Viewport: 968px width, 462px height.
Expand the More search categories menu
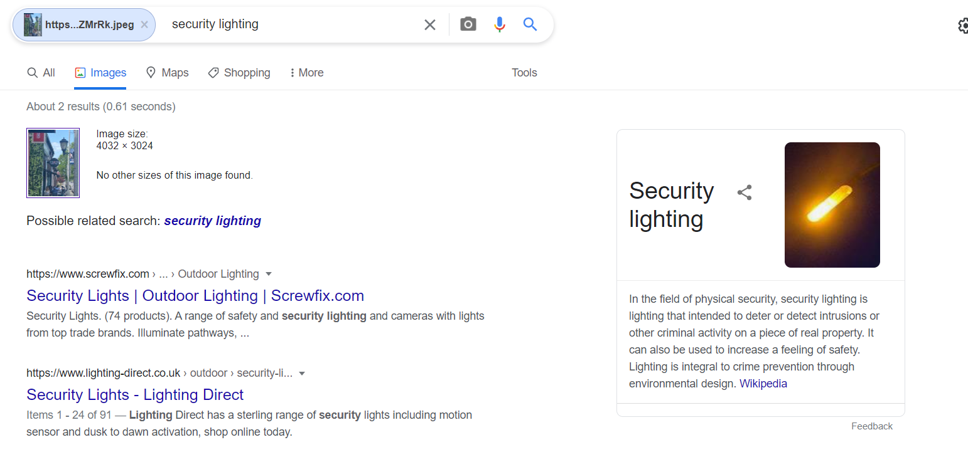click(306, 73)
